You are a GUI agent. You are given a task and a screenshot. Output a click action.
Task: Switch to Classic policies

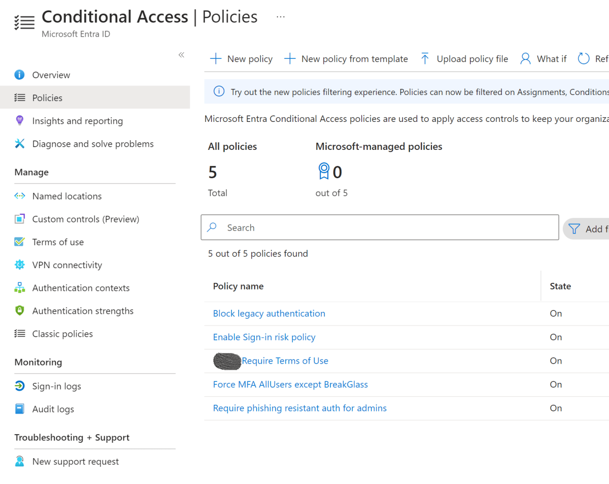point(62,334)
